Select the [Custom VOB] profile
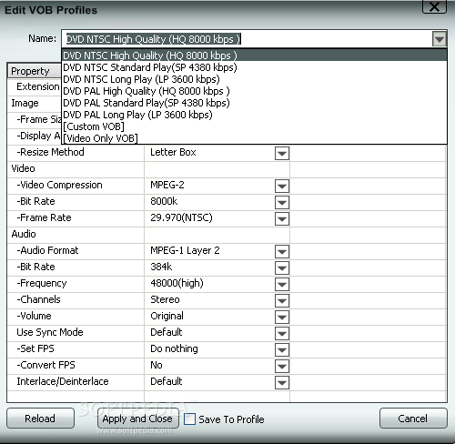 coord(254,126)
